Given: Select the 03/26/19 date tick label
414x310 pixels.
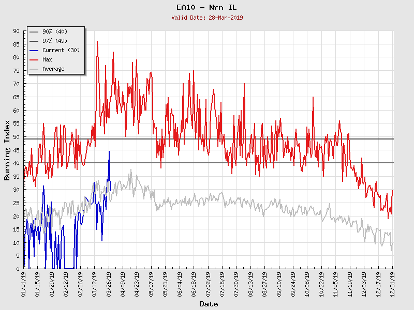Looking at the screenshot, I should 109,283.
